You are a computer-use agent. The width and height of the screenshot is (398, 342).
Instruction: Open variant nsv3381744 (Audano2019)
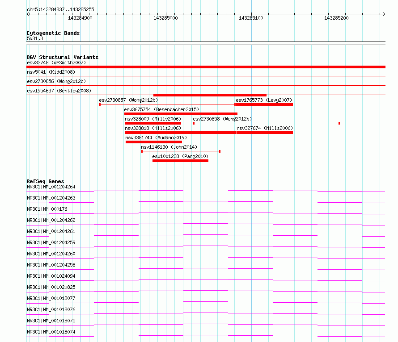click(156, 138)
